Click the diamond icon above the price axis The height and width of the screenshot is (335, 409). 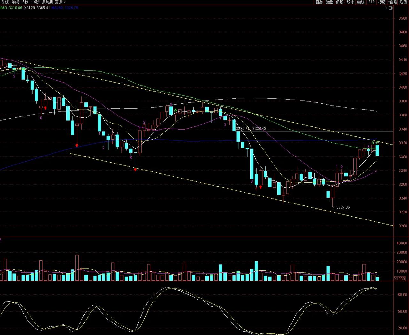[385, 8]
